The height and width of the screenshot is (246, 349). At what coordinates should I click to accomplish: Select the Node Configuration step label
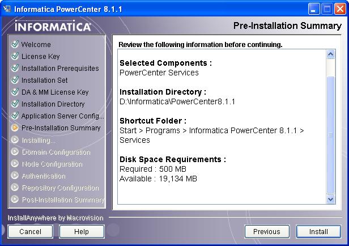click(x=52, y=164)
